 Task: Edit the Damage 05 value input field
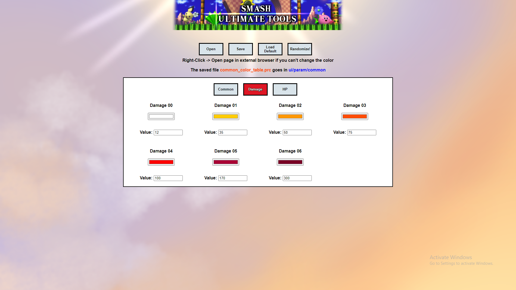coord(232,178)
